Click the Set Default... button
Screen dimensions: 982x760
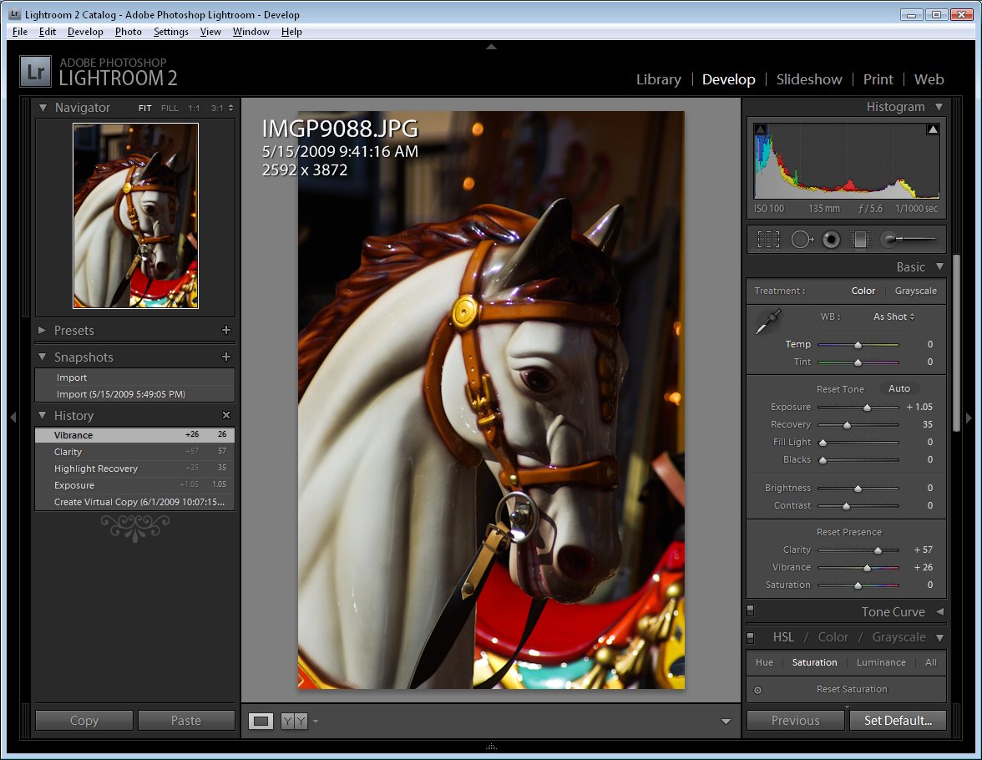click(x=898, y=721)
